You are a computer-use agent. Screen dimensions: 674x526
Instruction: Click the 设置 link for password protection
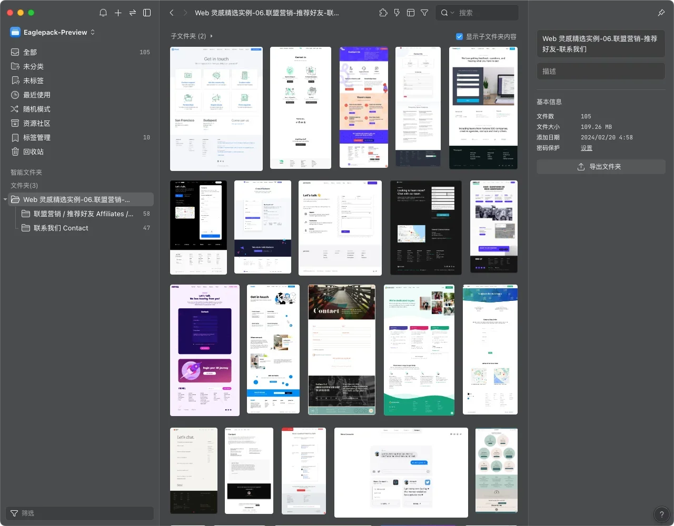[x=587, y=148]
